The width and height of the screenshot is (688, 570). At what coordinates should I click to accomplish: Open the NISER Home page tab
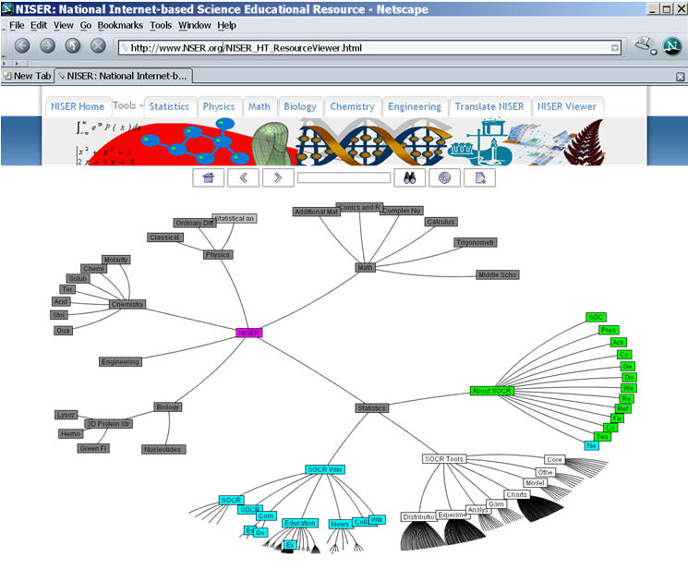(x=78, y=106)
